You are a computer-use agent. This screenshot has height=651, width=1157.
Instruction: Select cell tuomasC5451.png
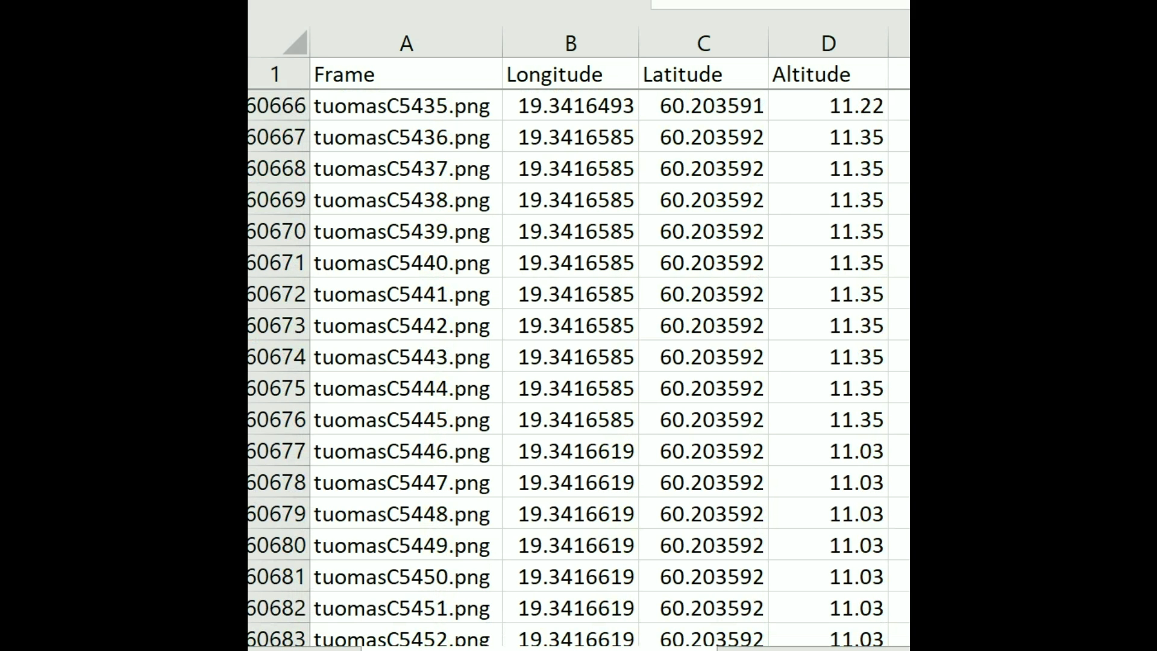pos(406,608)
